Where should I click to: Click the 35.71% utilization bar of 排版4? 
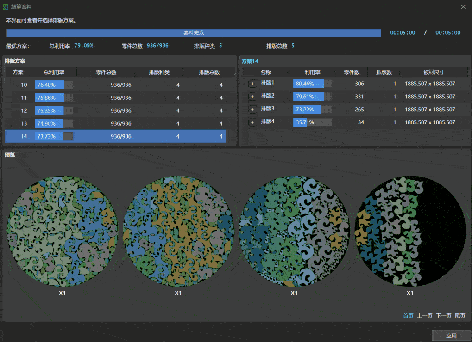point(312,122)
